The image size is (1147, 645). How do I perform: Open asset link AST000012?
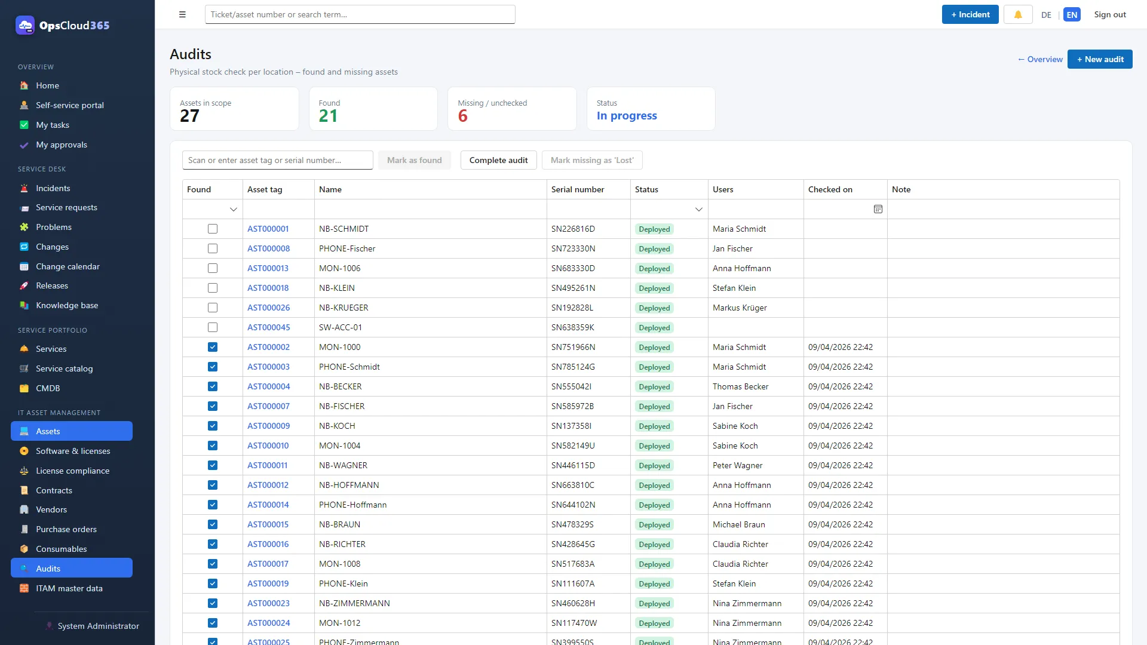[268, 485]
